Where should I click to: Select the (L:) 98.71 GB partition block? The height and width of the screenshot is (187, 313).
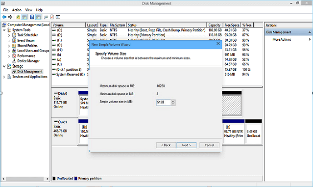tap(233, 132)
